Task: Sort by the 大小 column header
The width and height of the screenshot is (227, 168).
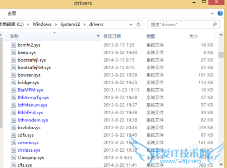Action: (193, 36)
